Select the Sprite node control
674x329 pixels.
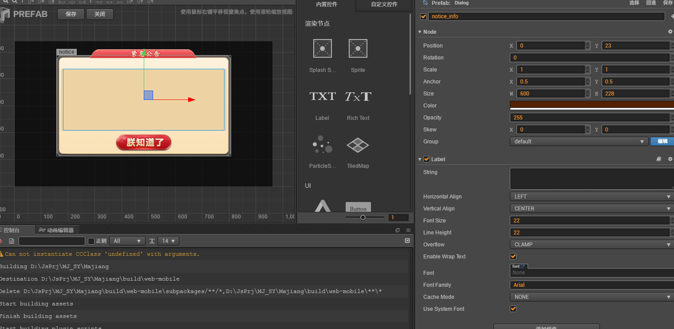coord(358,48)
